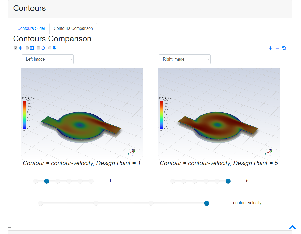The height and width of the screenshot is (234, 301).
Task: Zoom in using the plus icon
Action: pos(271,48)
